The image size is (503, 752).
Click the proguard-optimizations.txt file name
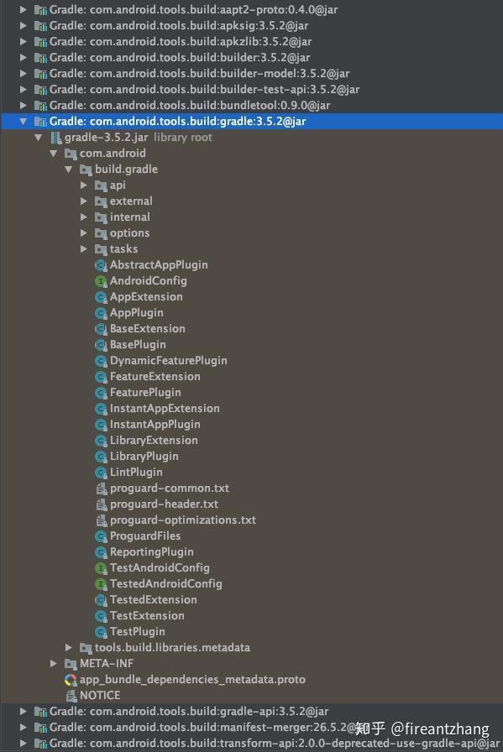click(x=183, y=520)
